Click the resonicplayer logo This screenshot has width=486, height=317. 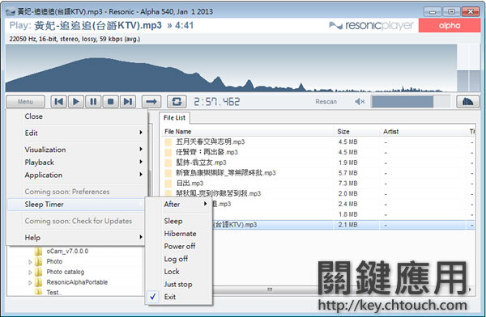371,25
